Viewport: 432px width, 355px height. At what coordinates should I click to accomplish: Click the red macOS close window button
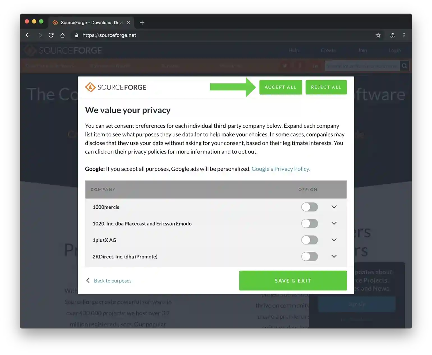click(x=27, y=21)
